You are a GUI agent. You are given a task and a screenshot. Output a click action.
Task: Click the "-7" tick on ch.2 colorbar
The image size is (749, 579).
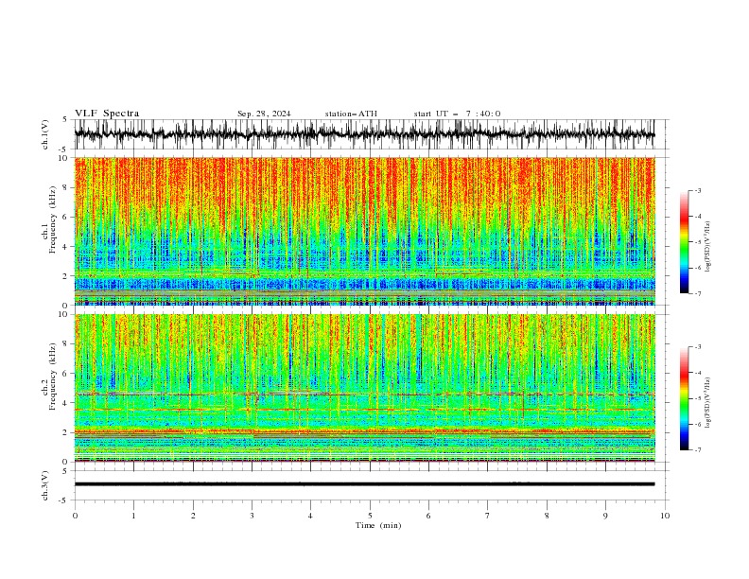click(x=697, y=450)
